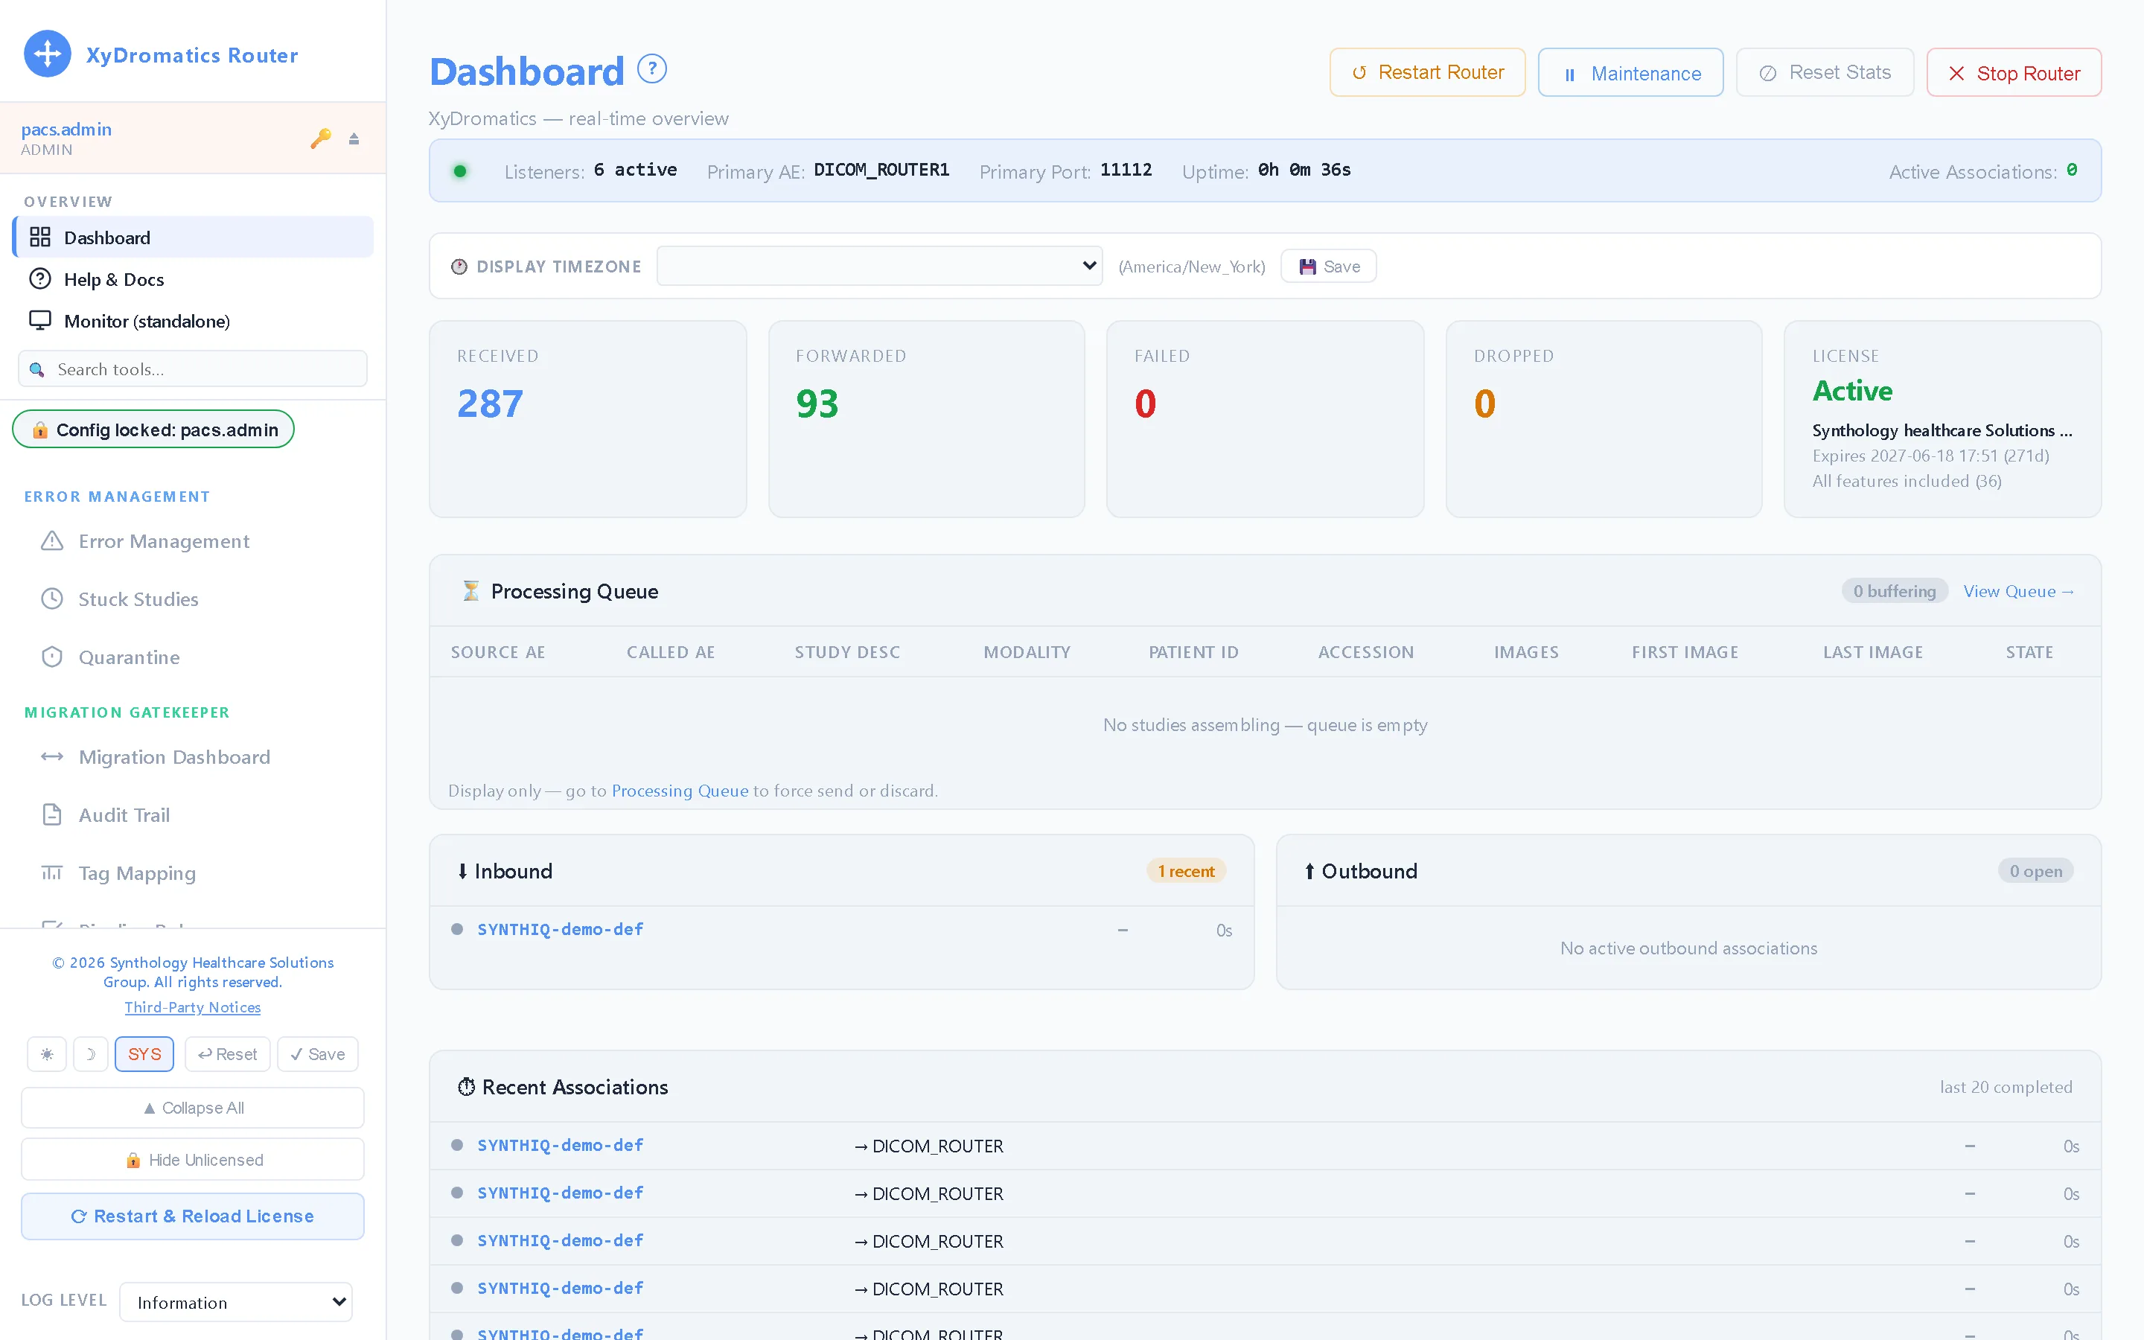
Task: Toggle Maintenance mode
Action: pyautogui.click(x=1630, y=73)
